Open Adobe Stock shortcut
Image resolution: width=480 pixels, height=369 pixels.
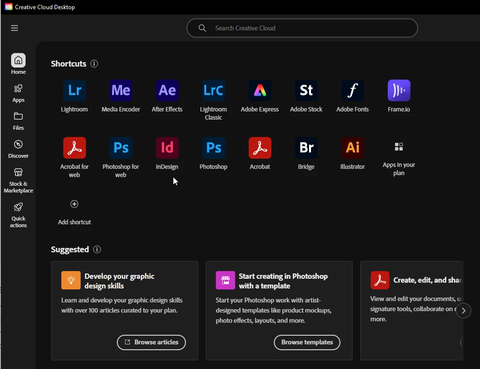(306, 91)
